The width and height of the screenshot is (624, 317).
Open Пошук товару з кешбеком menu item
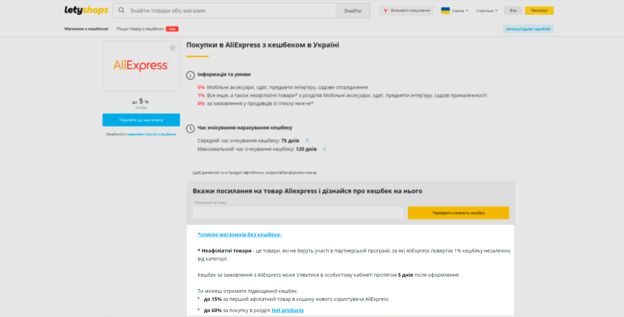[140, 29]
